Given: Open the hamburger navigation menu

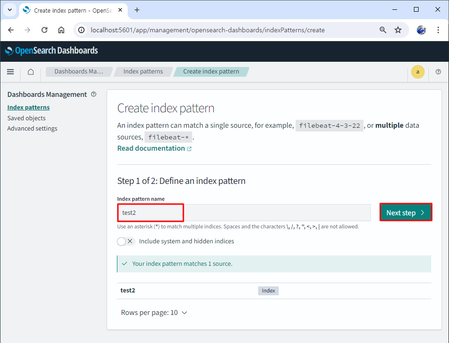Looking at the screenshot, I should pyautogui.click(x=10, y=72).
